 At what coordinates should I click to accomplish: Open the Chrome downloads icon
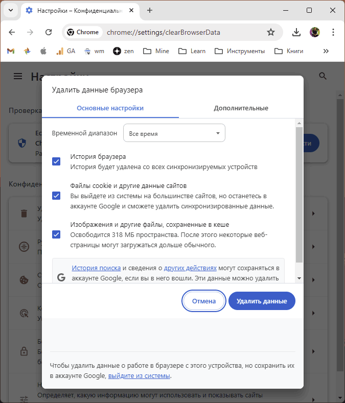296,32
